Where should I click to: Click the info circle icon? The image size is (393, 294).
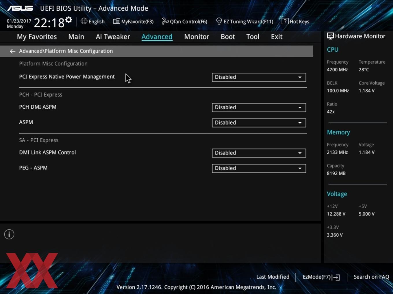coord(9,234)
